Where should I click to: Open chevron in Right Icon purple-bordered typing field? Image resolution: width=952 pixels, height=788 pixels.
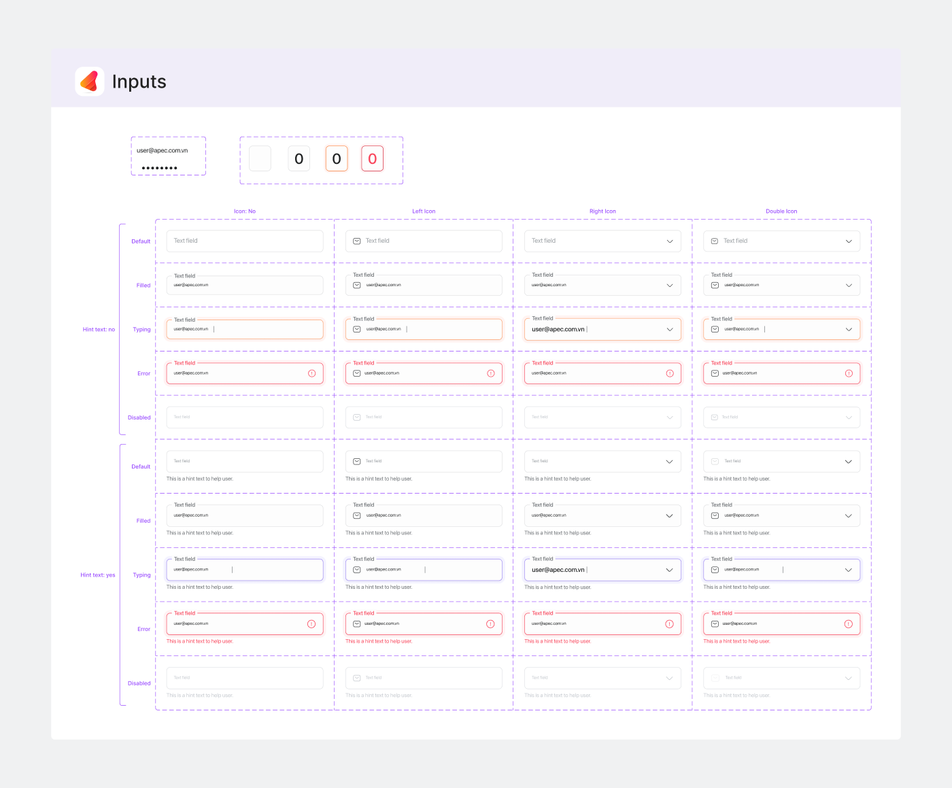tap(669, 570)
